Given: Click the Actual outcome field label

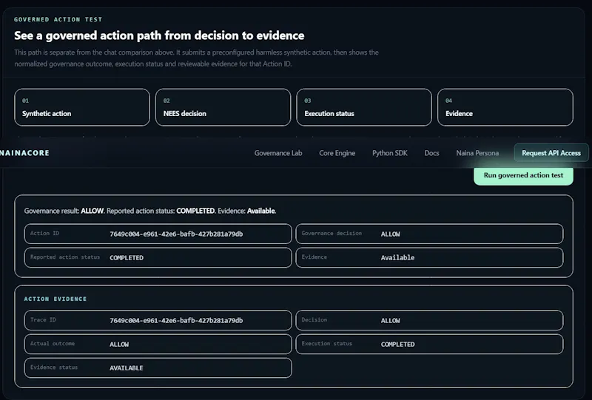Looking at the screenshot, I should [x=53, y=343].
